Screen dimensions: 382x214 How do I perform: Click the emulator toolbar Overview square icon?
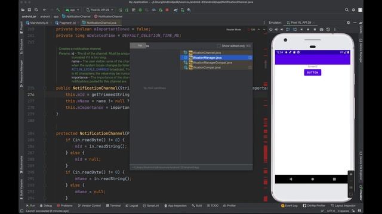coord(315,29)
